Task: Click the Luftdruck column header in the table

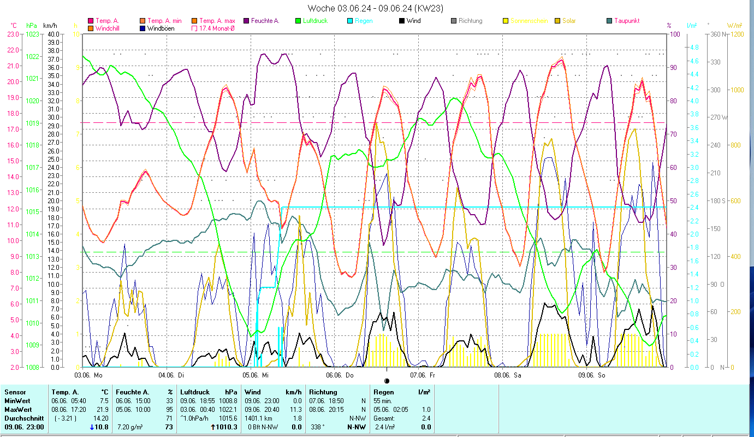Action: [195, 392]
